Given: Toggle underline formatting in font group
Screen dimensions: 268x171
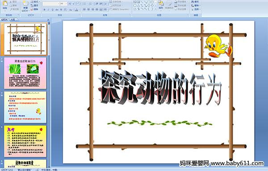Looking at the screenshot, I should 52,10.
